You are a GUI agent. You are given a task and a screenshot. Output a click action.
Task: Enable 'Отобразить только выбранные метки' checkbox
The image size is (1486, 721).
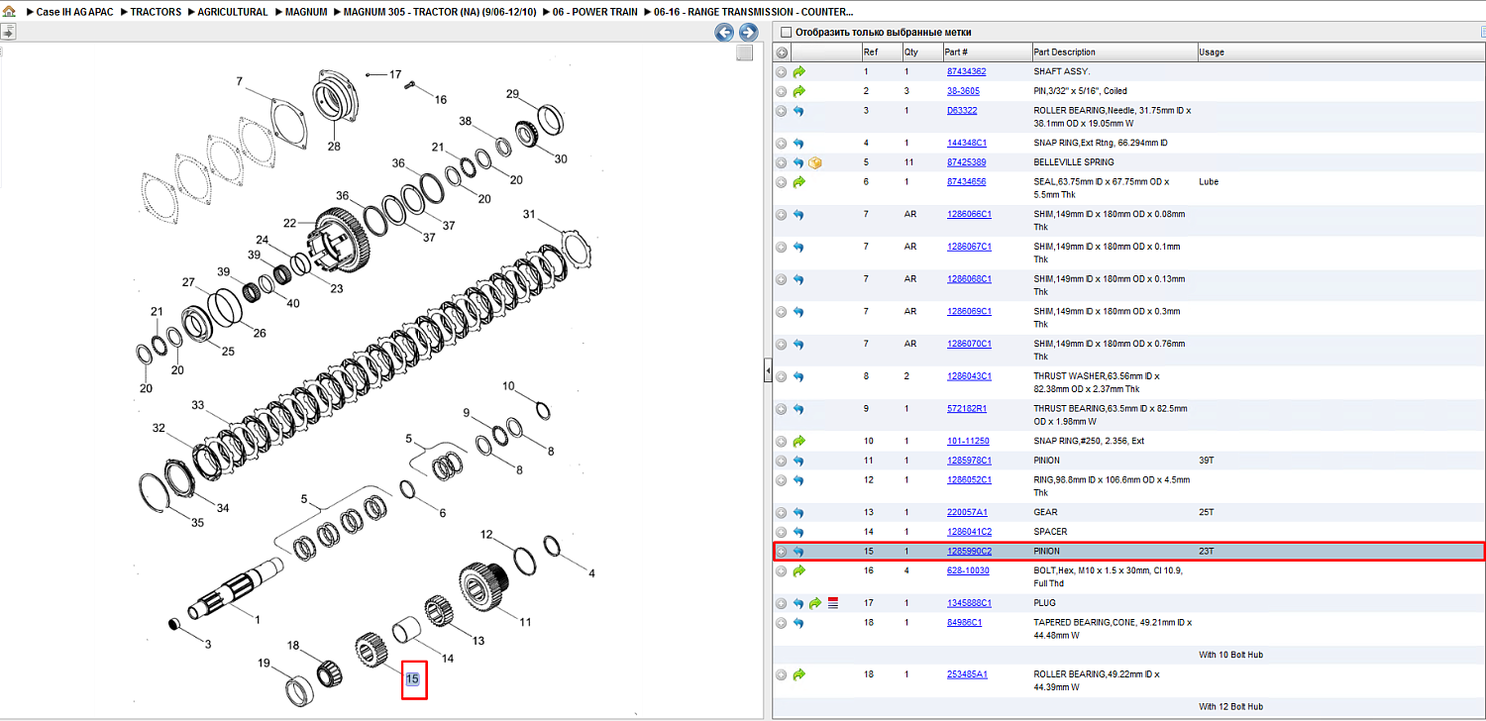point(787,32)
